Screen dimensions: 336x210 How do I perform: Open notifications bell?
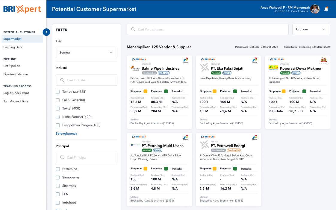(326, 9)
